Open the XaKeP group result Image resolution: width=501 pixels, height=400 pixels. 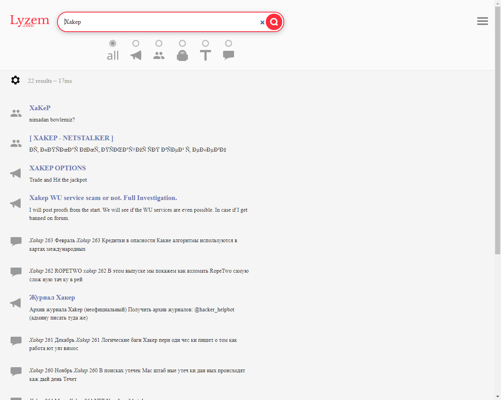(x=40, y=108)
